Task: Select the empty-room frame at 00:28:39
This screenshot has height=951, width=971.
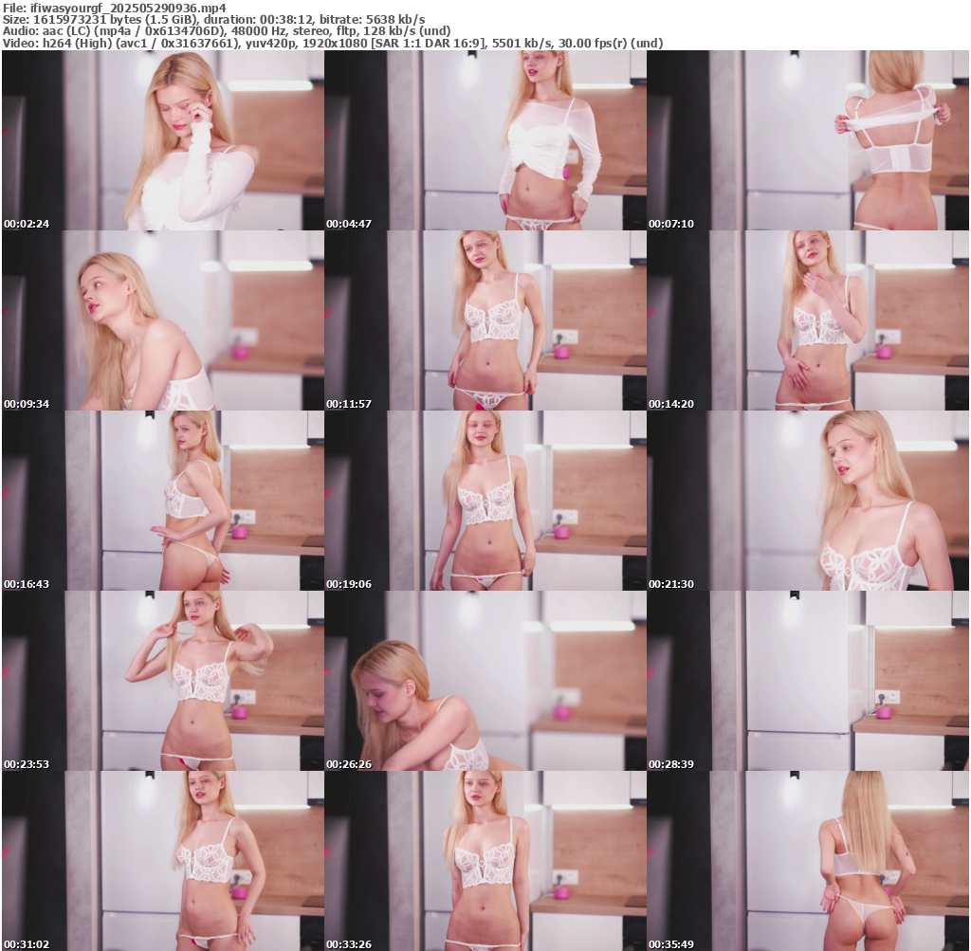Action: [808, 681]
